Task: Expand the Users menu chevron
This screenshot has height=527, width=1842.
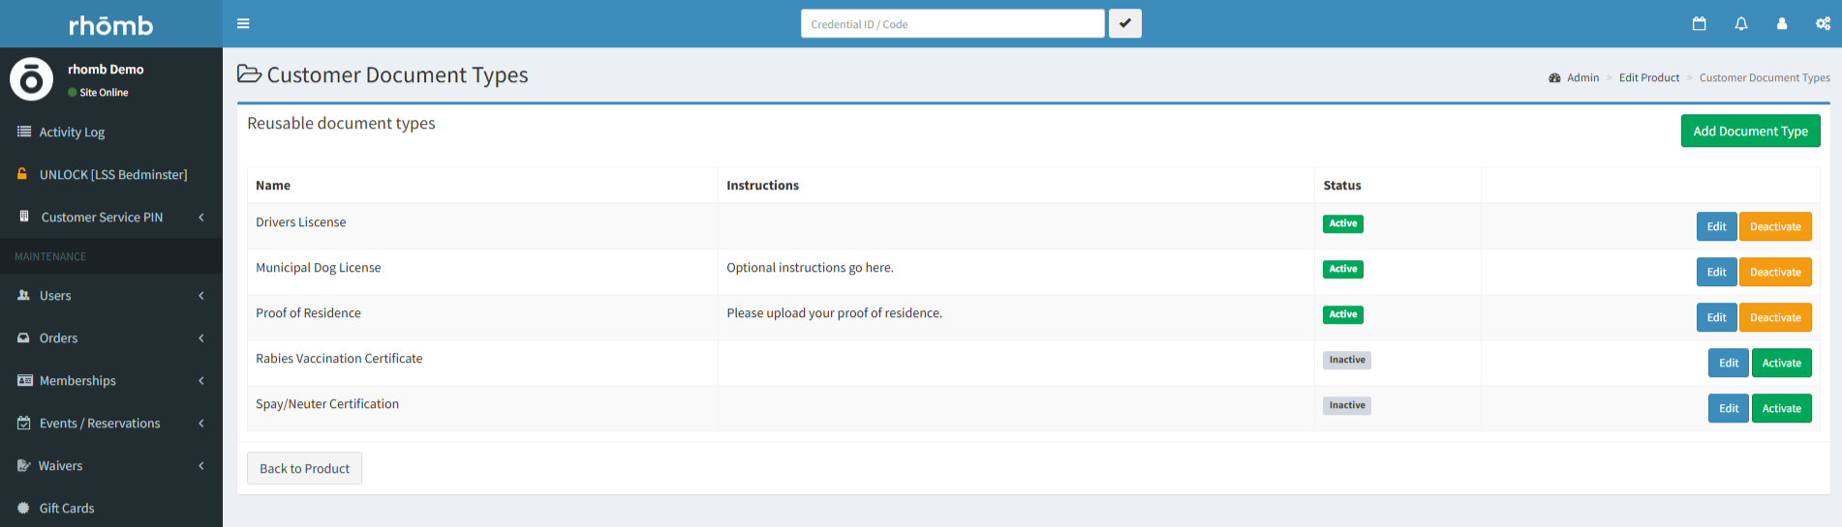Action: coord(201,295)
